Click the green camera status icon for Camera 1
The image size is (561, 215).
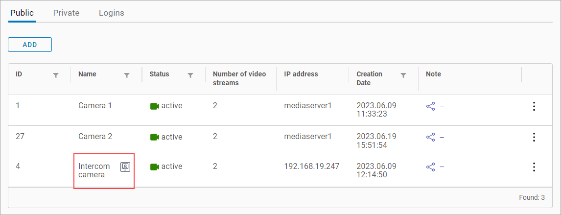click(155, 106)
